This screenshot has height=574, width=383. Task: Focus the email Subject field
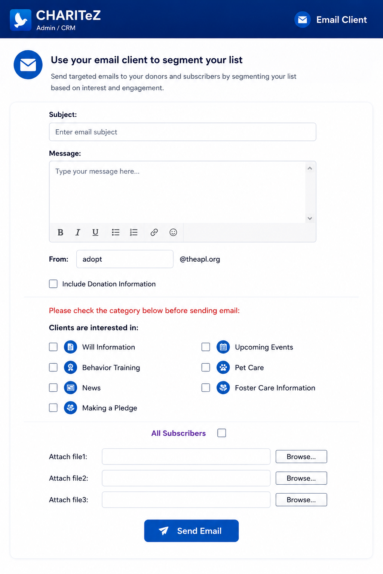[183, 132]
